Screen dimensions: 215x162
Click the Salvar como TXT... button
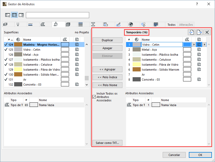pyautogui.click(x=107, y=143)
